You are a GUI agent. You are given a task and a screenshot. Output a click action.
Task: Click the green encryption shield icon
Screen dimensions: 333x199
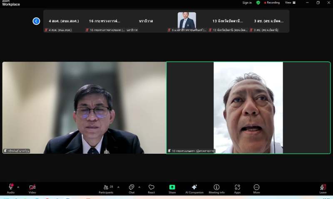tap(258, 2)
